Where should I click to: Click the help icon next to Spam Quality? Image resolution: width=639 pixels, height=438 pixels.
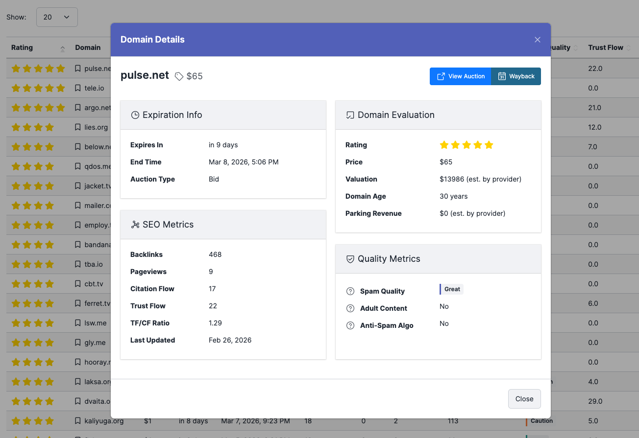[x=350, y=291]
